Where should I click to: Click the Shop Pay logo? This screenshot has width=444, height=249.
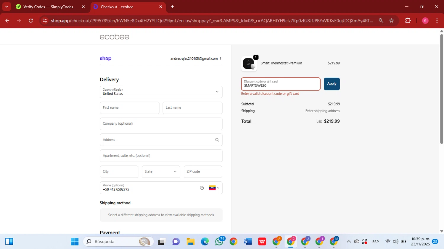point(105,58)
